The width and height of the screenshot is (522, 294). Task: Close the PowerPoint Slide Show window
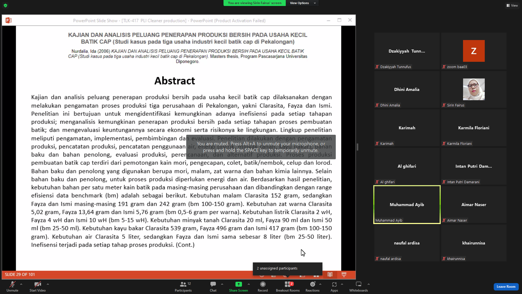pos(350,20)
